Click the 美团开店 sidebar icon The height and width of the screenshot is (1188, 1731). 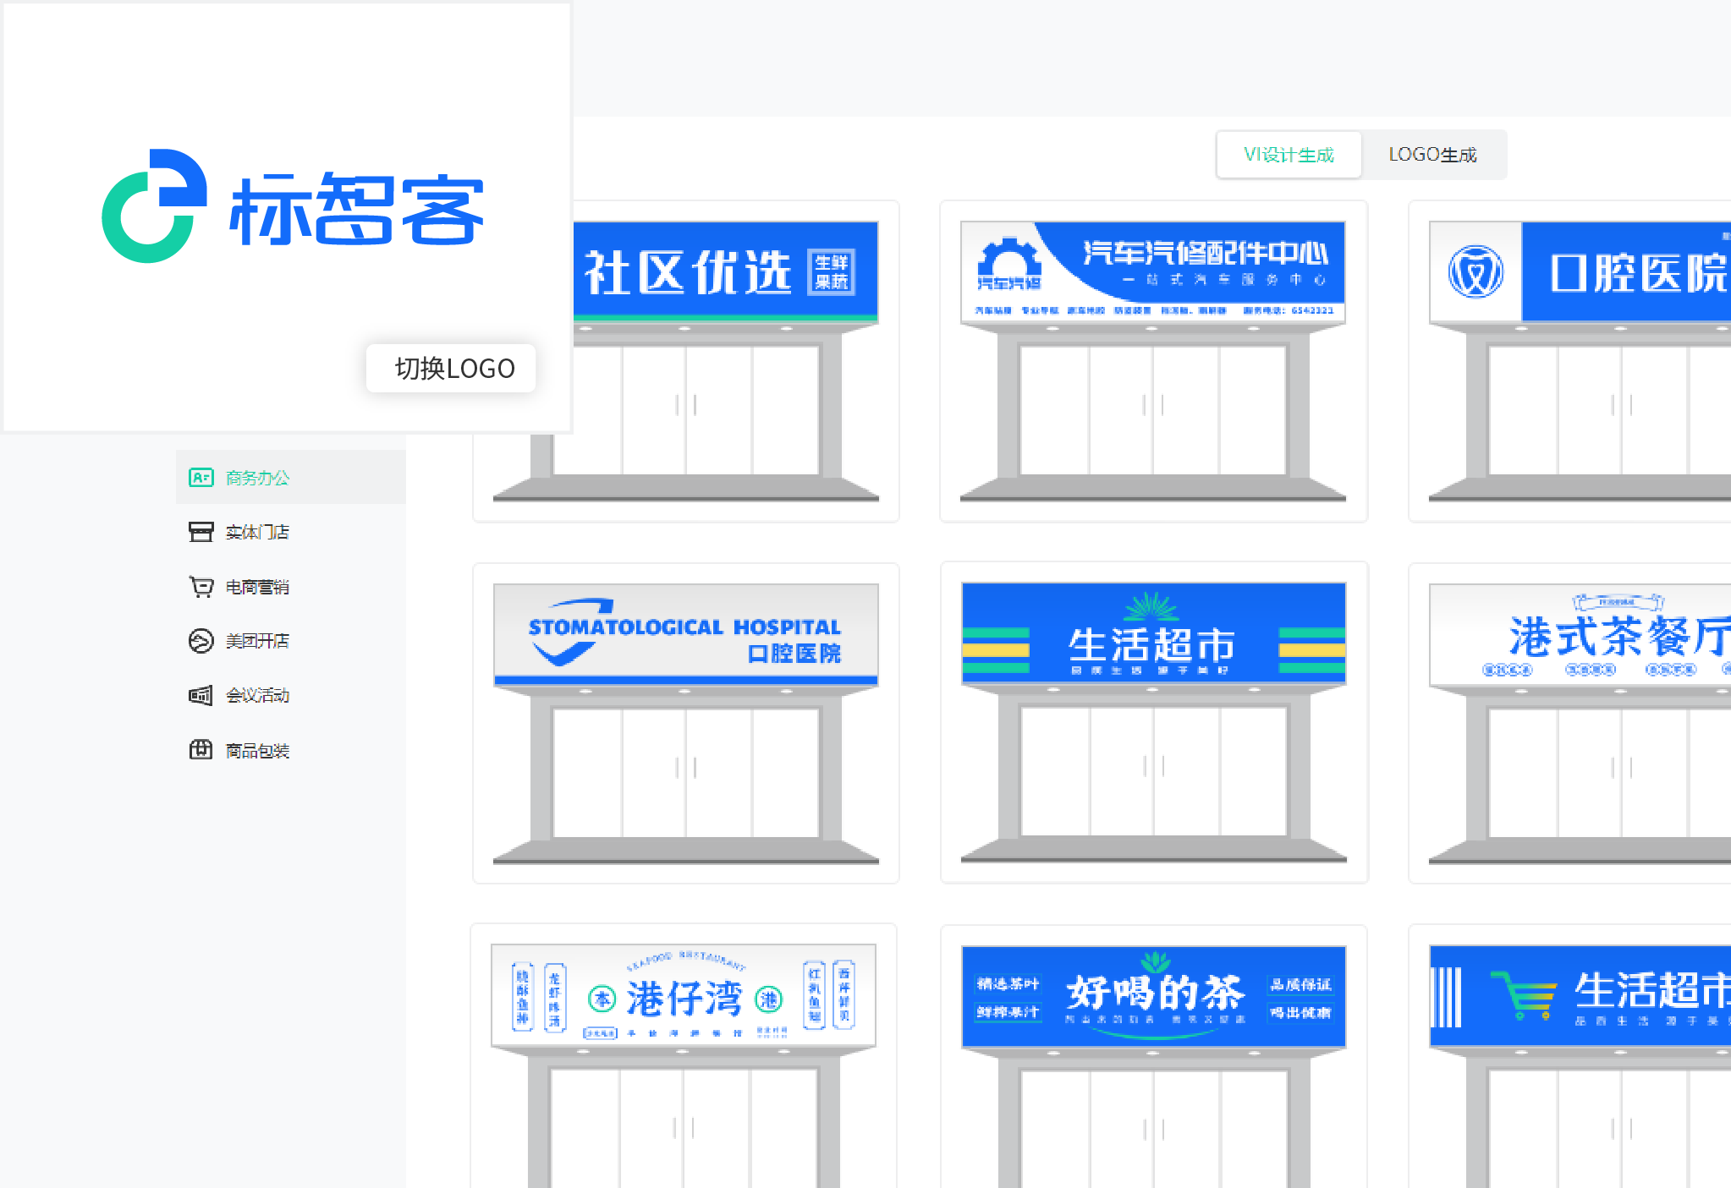[x=201, y=640]
